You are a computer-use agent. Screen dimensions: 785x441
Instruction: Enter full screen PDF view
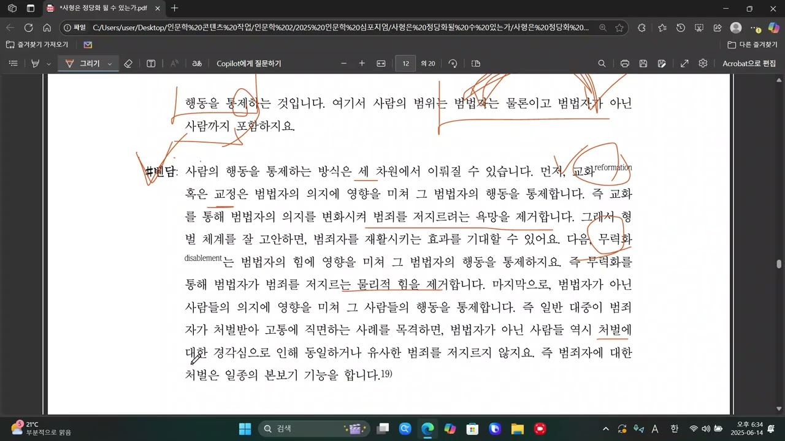[684, 64]
